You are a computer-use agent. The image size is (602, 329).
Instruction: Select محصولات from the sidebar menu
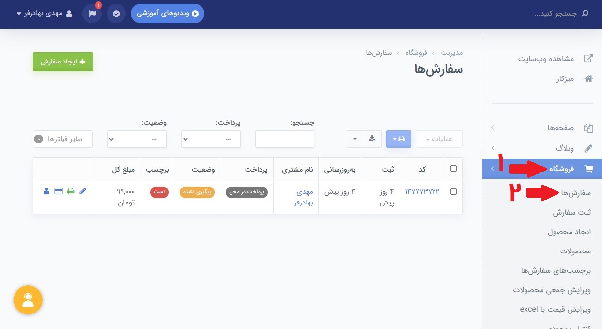point(576,251)
